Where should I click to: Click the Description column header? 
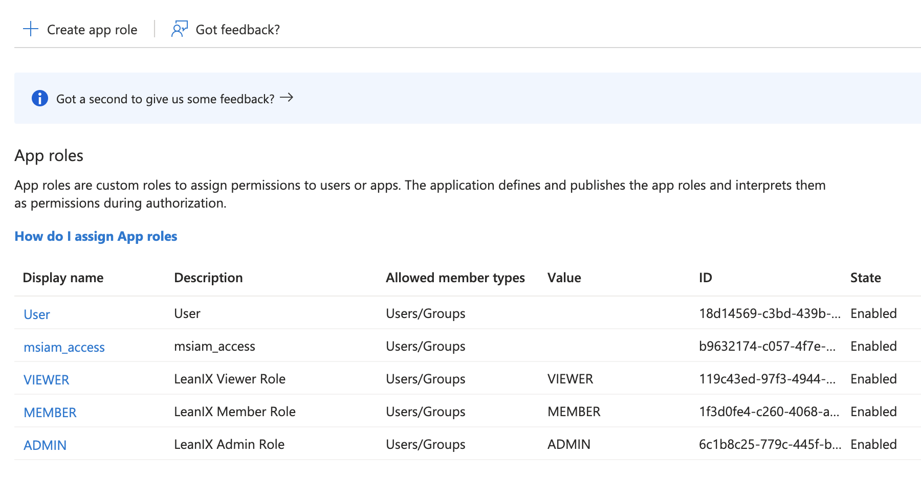[x=208, y=278]
